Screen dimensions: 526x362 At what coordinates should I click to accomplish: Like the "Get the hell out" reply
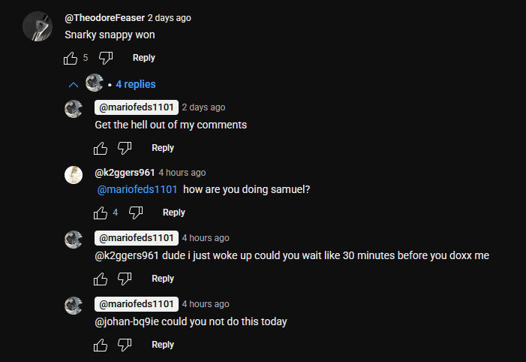[x=101, y=148]
